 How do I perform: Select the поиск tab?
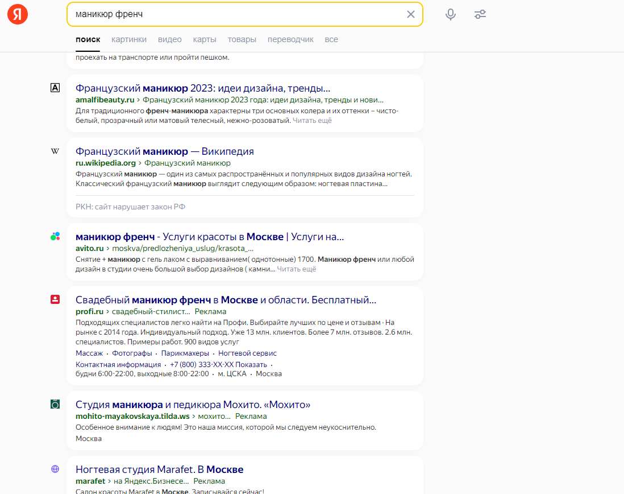point(88,39)
